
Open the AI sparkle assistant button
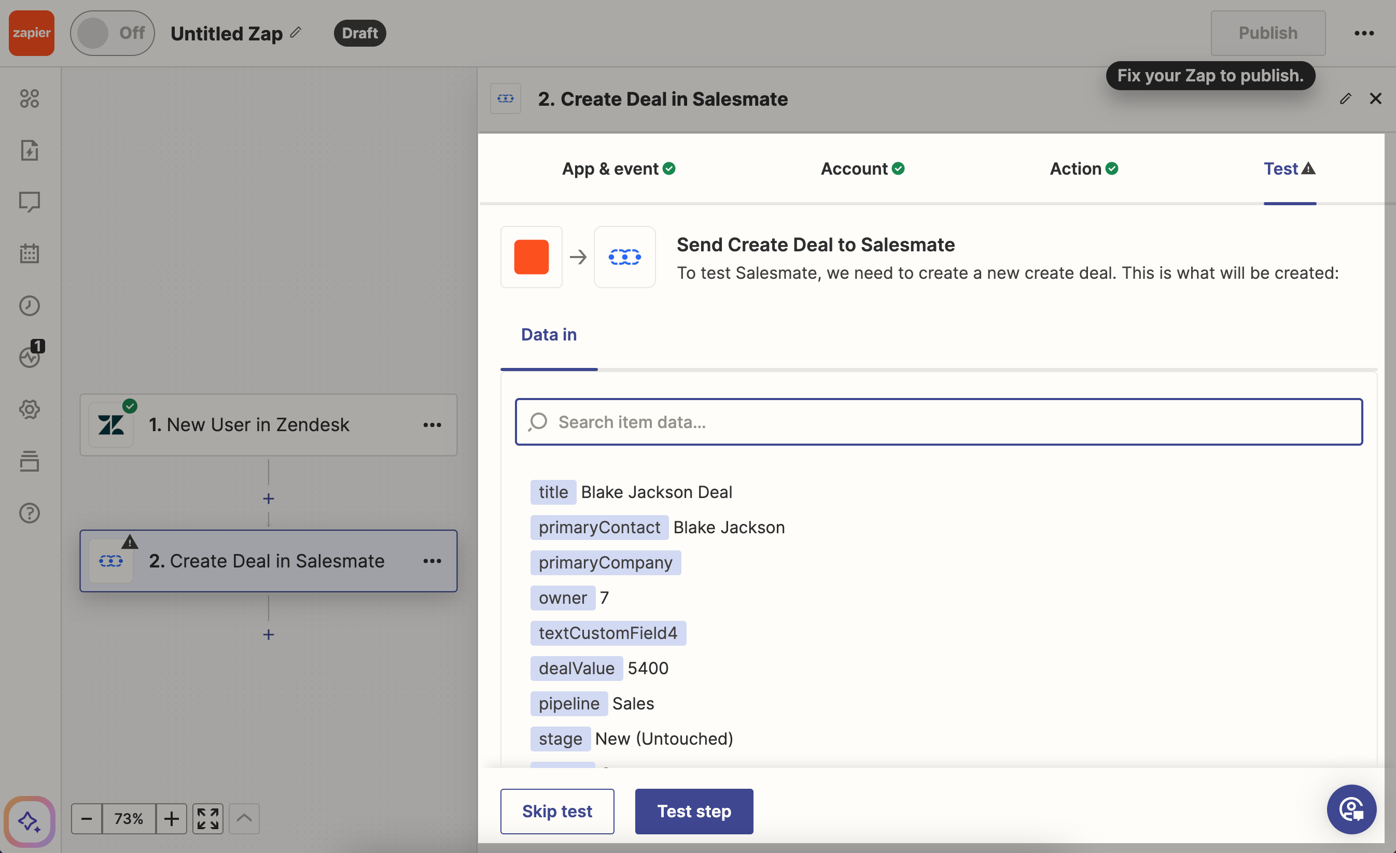pos(30,821)
